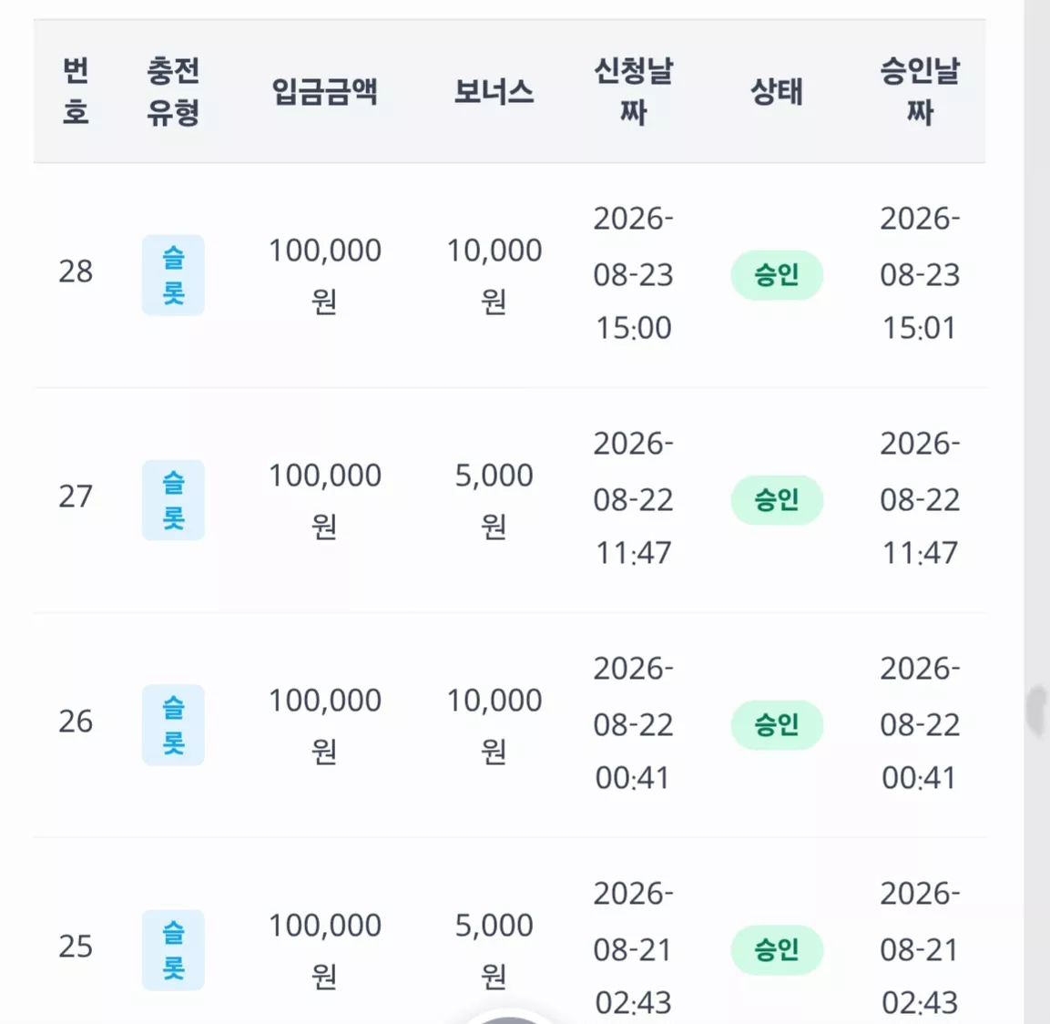Click the 번호 column header
1050x1024 pixels.
click(76, 91)
